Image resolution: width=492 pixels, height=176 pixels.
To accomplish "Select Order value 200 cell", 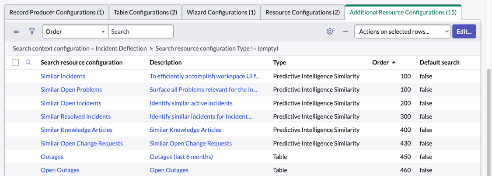I will pos(405,103).
